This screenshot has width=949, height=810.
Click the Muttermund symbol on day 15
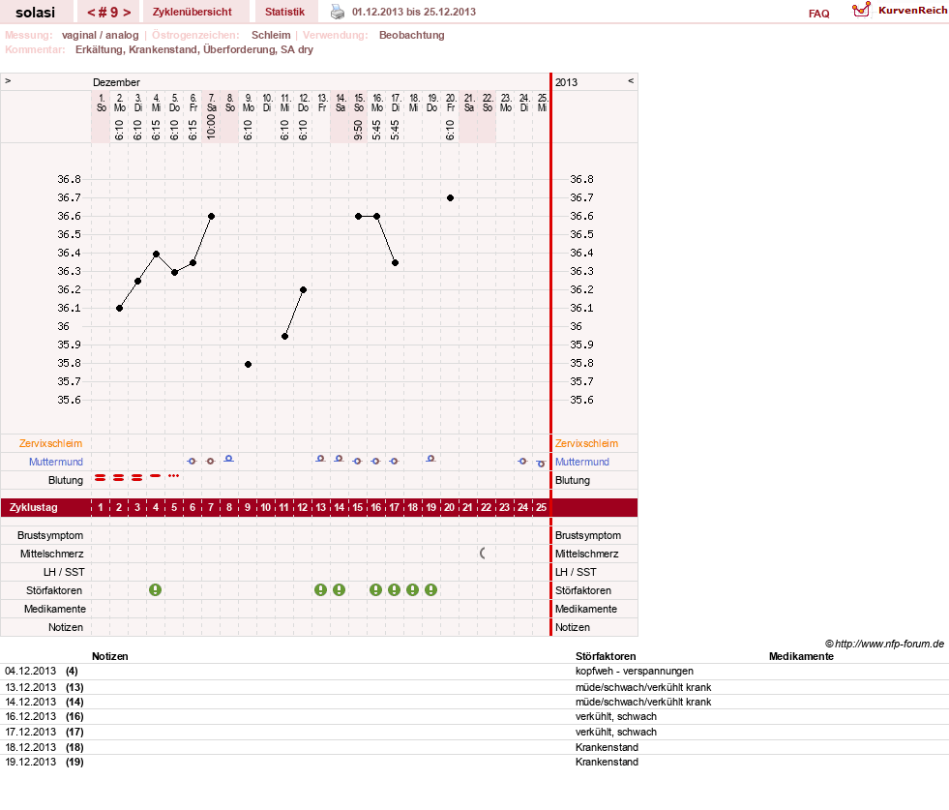[357, 462]
